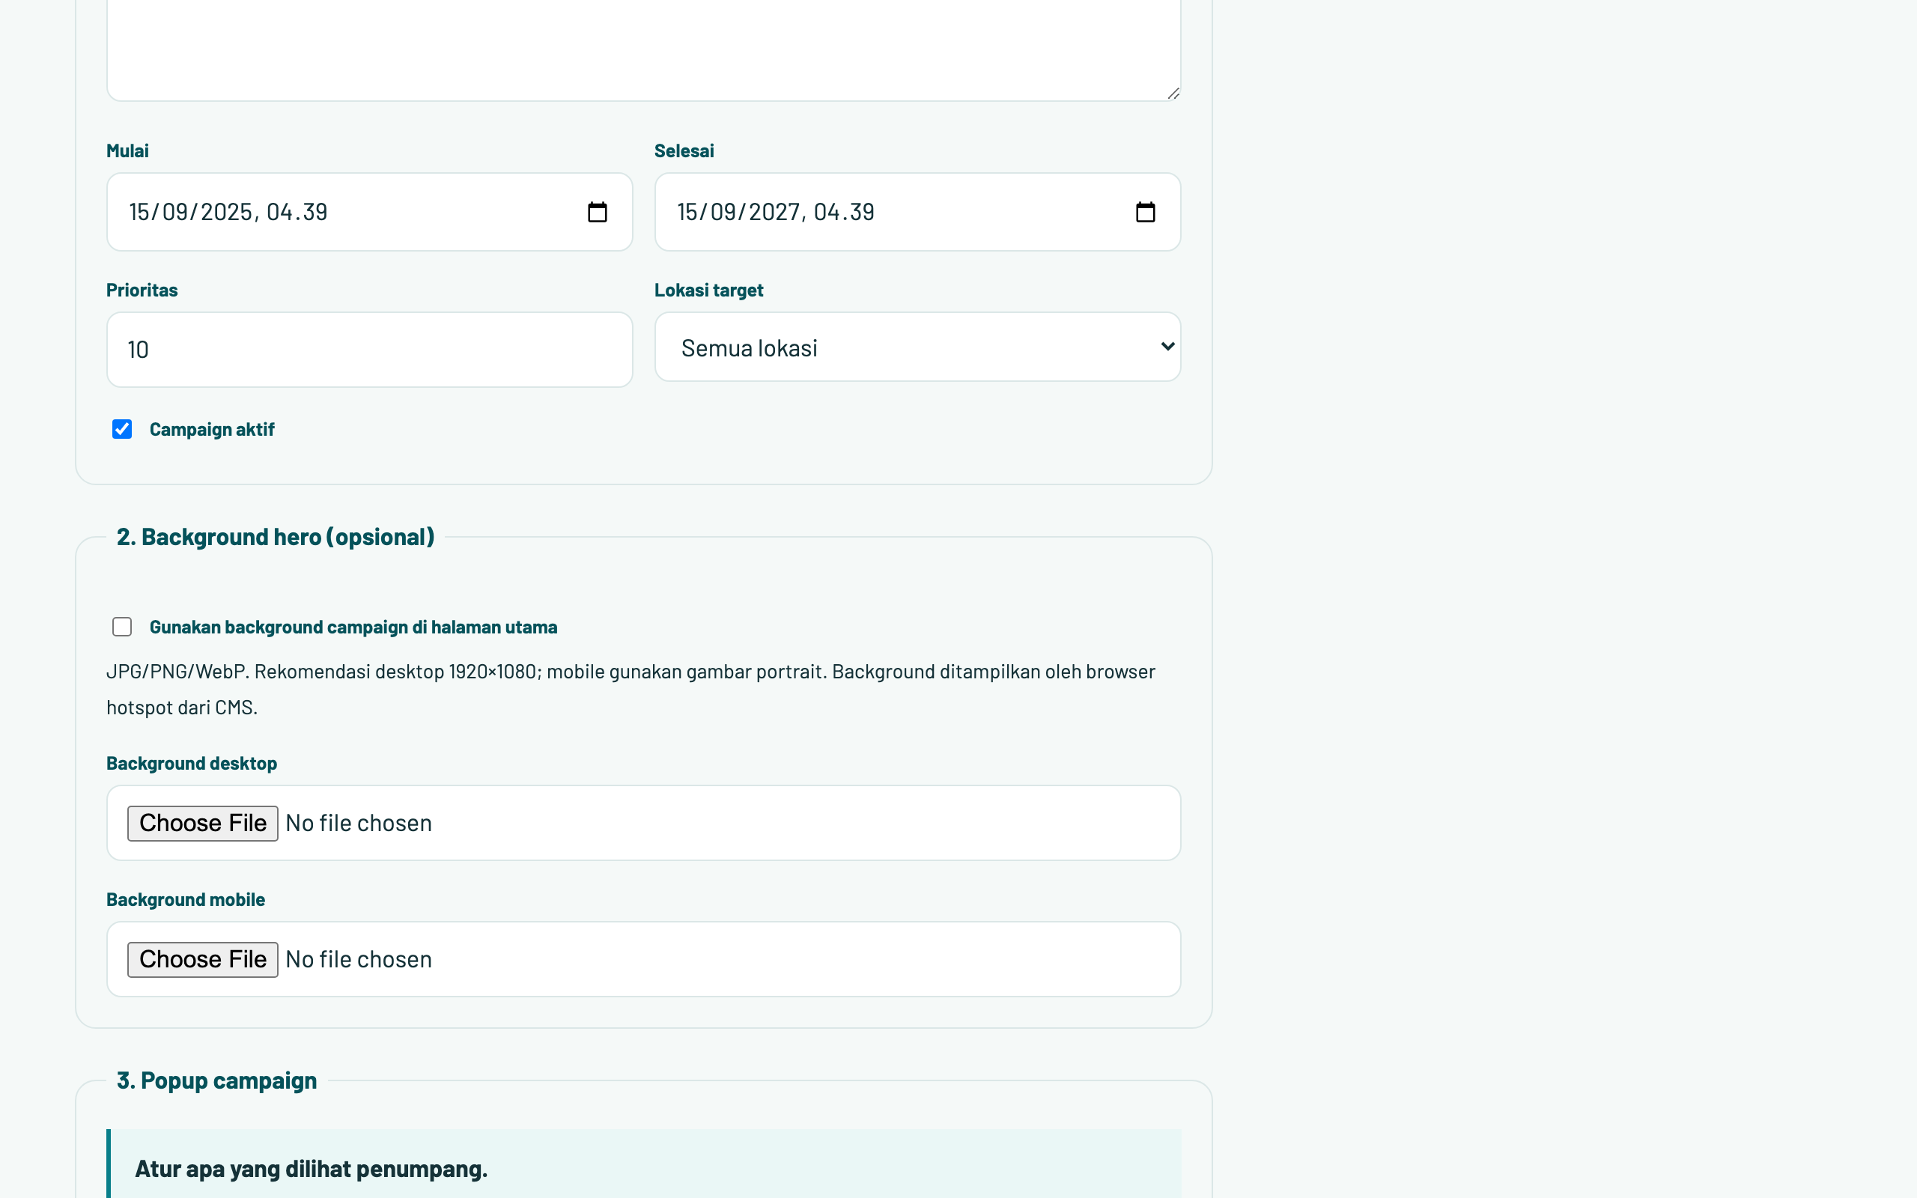Image resolution: width=1917 pixels, height=1198 pixels.
Task: Click 'No file chosen' beside Background desktop
Action: point(359,823)
